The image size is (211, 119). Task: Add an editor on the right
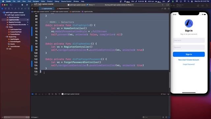click(168, 9)
